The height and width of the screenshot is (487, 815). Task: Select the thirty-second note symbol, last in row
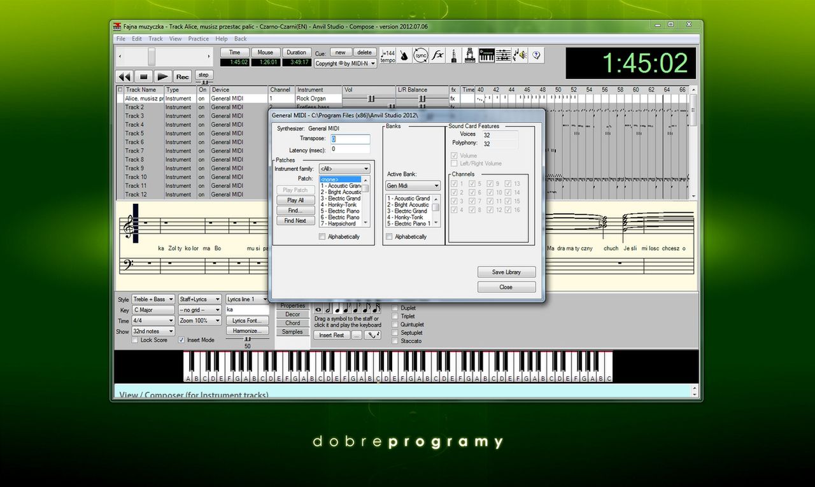click(377, 309)
